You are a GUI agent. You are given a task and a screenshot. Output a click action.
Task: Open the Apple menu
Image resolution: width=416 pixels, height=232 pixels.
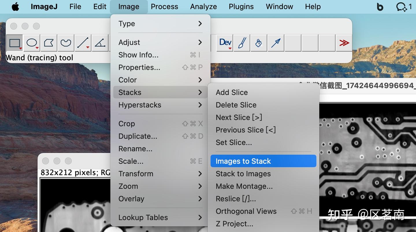point(15,7)
